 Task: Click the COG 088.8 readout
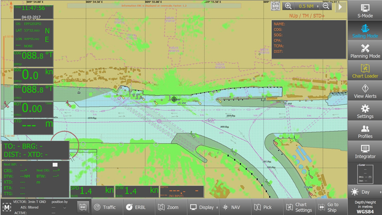coord(34,59)
